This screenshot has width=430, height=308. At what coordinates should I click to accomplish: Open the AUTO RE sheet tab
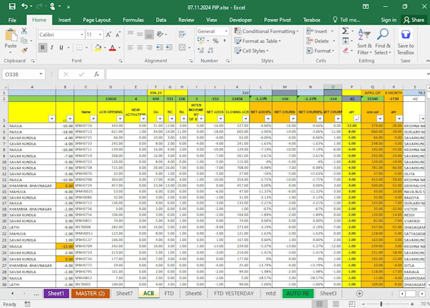[x=298, y=293]
